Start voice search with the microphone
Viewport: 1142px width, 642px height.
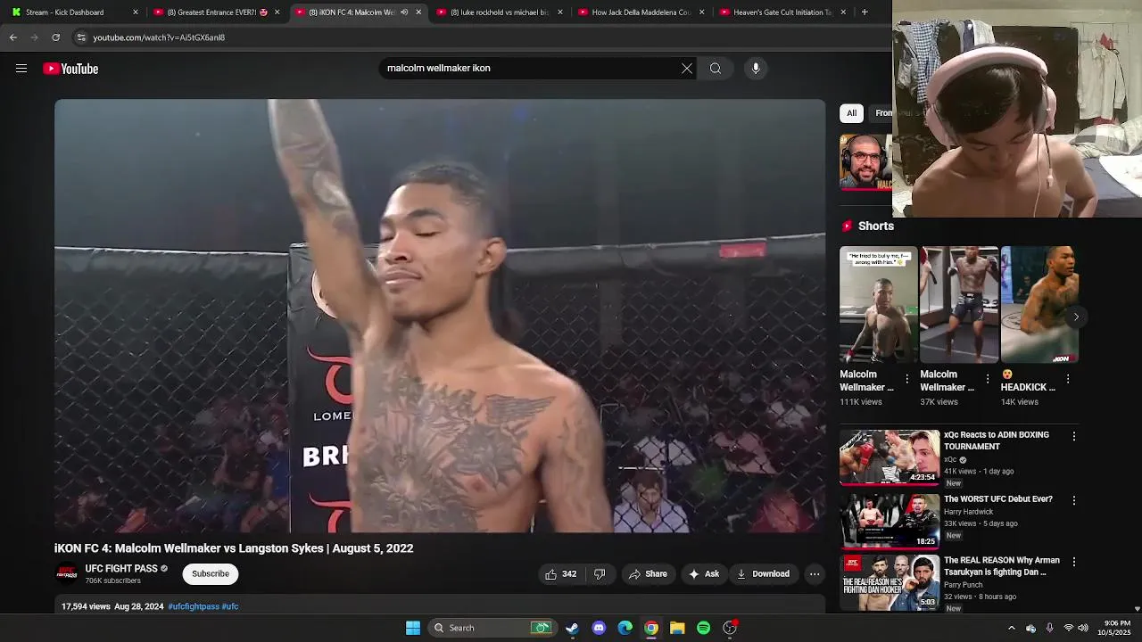(756, 68)
